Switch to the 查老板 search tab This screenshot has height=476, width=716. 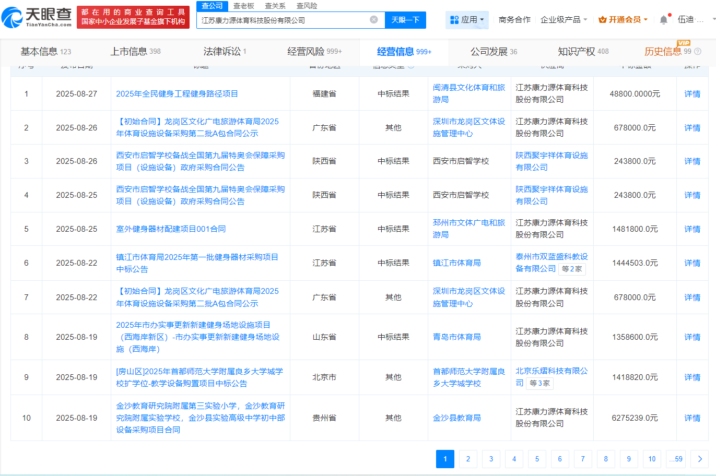point(243,6)
